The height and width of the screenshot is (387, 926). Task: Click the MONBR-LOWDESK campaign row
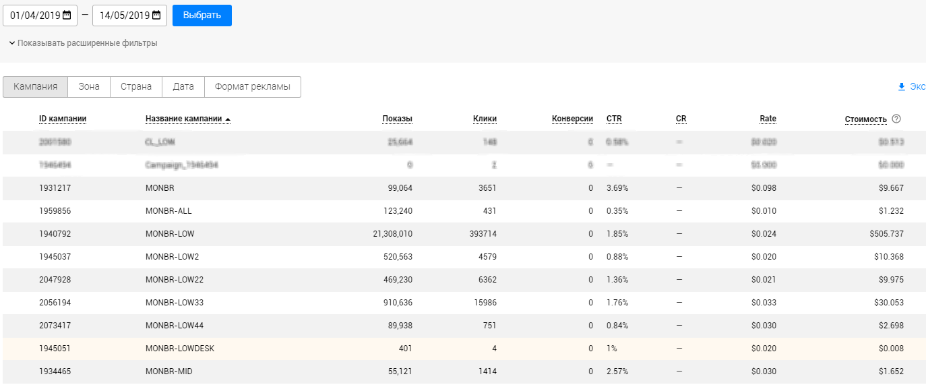pyautogui.click(x=180, y=349)
